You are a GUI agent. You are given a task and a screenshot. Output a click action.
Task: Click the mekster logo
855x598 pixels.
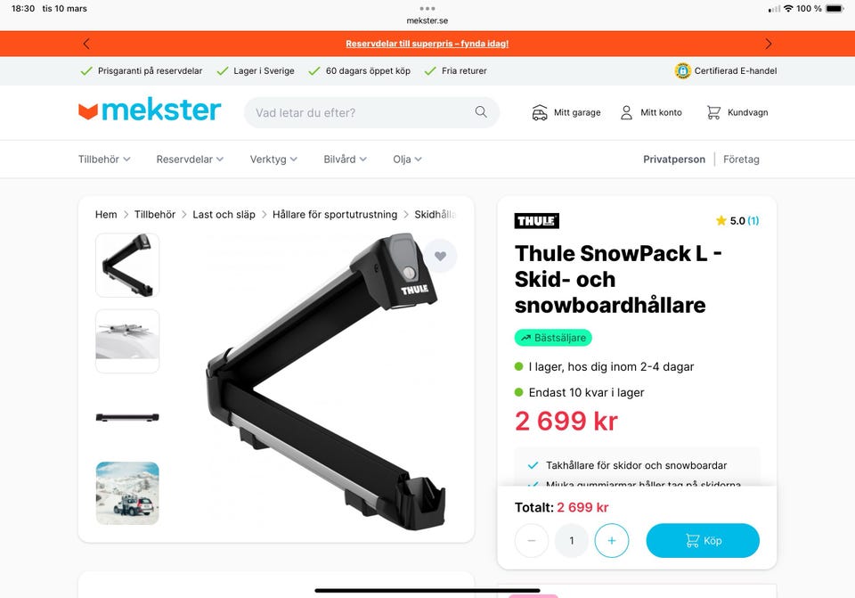150,111
